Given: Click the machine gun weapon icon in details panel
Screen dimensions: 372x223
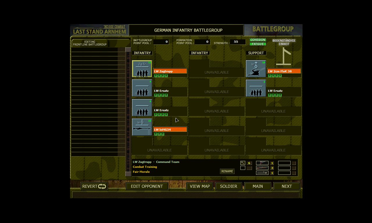Looking at the screenshot, I should (262, 173).
